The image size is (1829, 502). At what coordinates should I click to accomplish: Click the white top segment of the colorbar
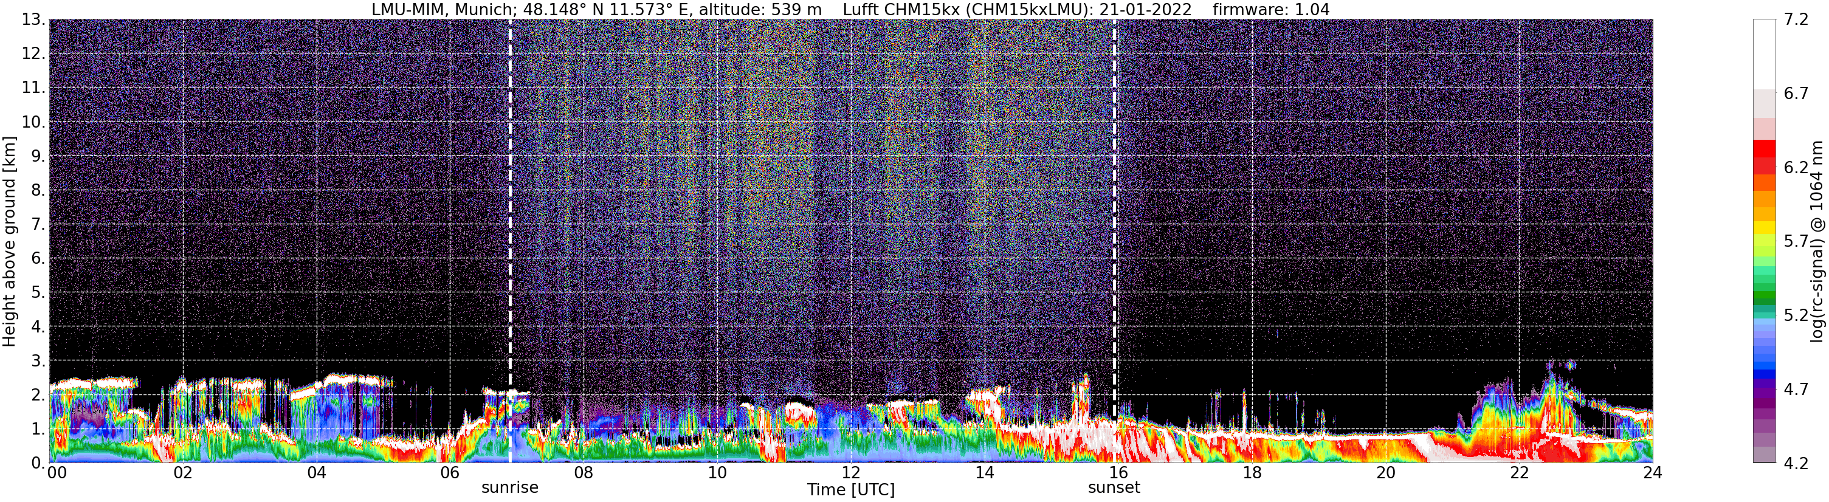point(1765,54)
